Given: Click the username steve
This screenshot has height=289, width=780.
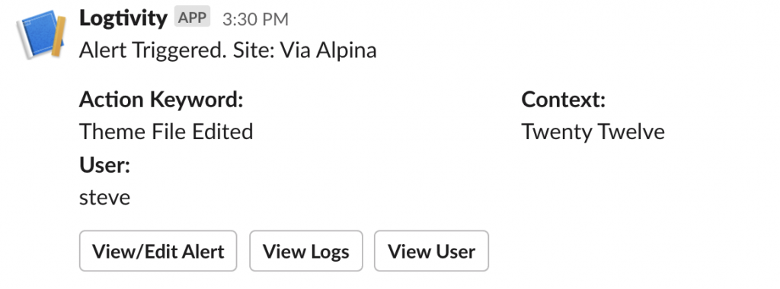Looking at the screenshot, I should 104,198.
